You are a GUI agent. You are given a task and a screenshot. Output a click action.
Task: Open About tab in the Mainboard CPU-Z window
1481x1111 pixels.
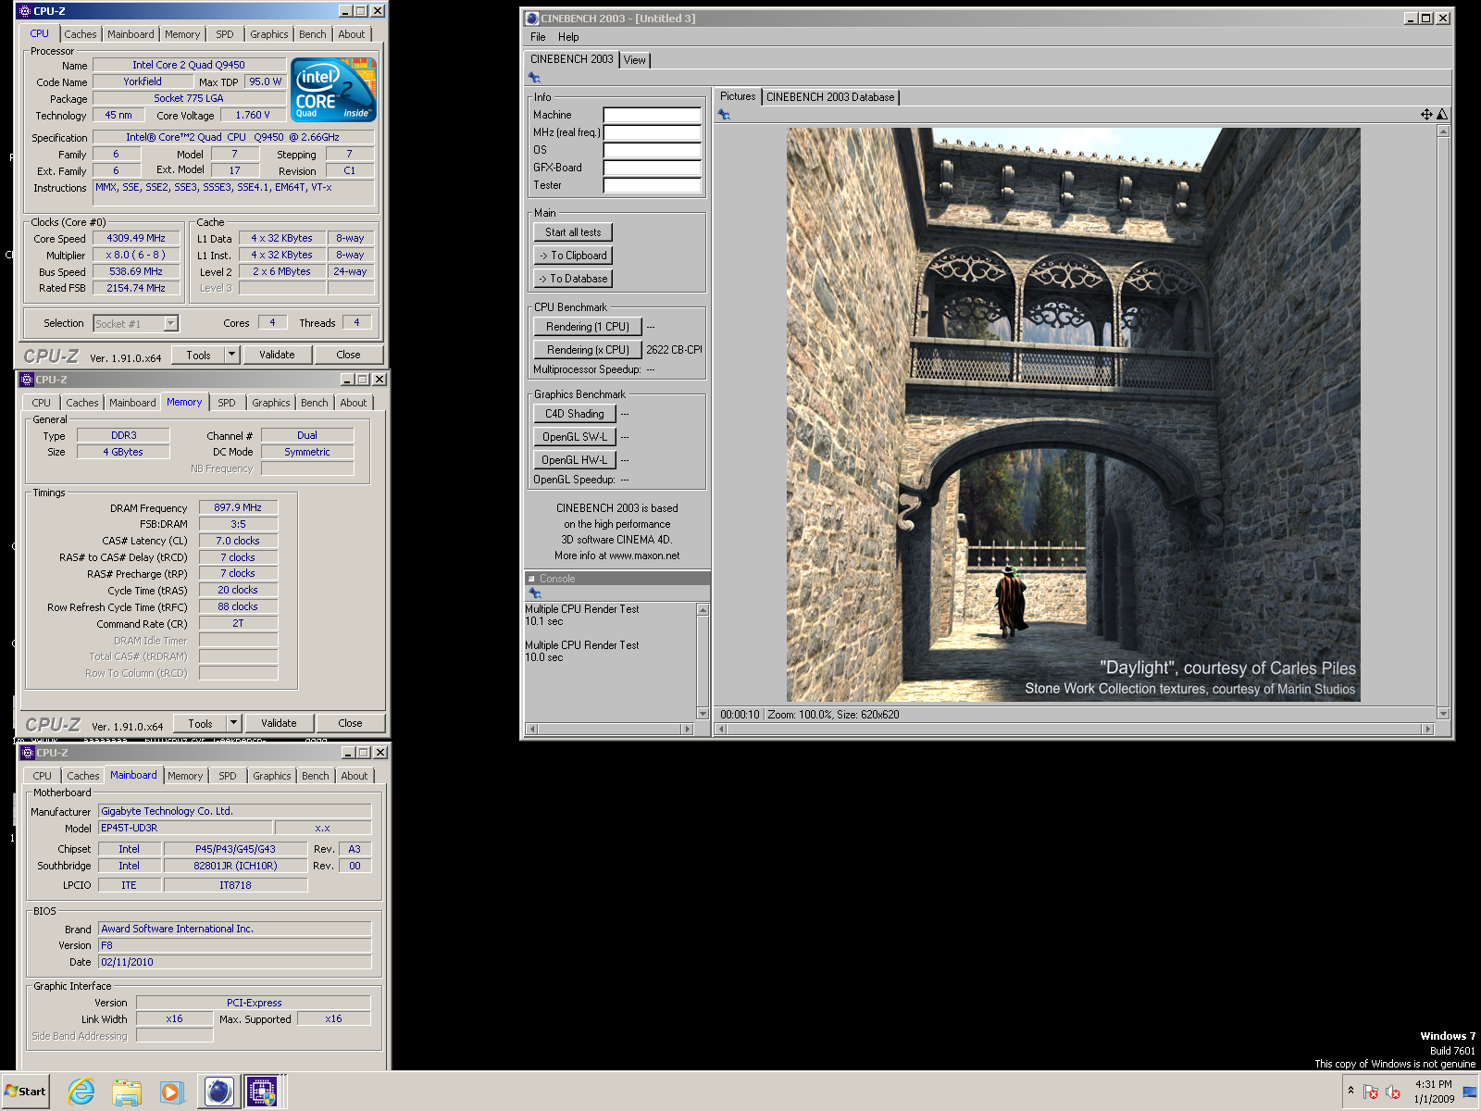tap(355, 776)
